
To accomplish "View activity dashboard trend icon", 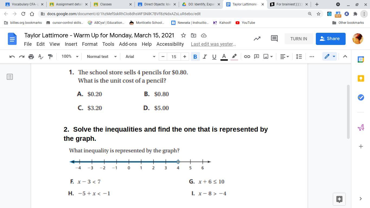I will tap(257, 39).
